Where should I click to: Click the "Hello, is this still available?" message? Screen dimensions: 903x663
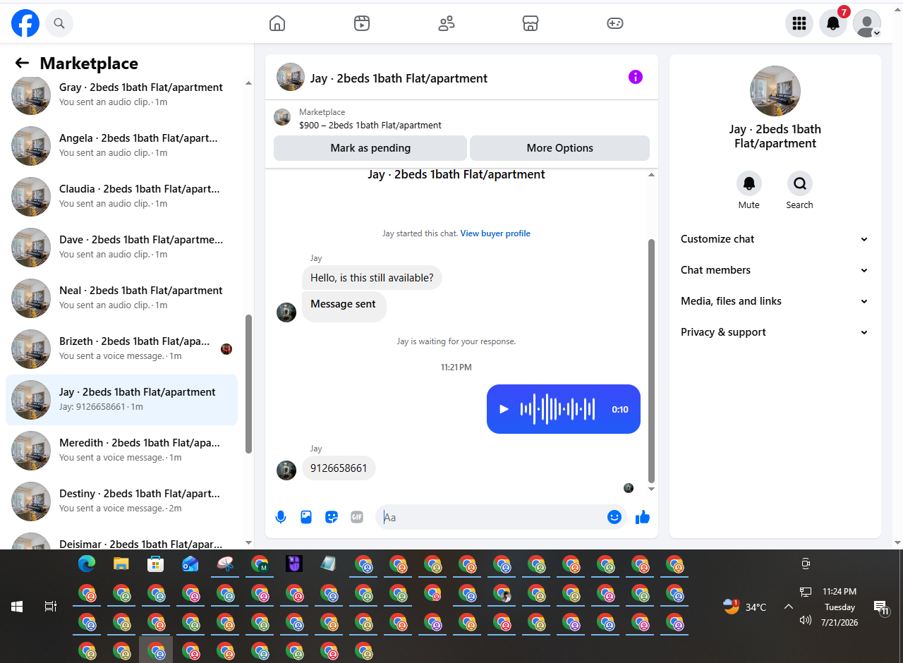tap(372, 278)
